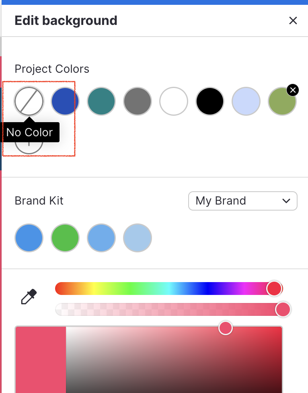The height and width of the screenshot is (393, 308).
Task: Remove the olive green color swatch
Action: click(293, 90)
